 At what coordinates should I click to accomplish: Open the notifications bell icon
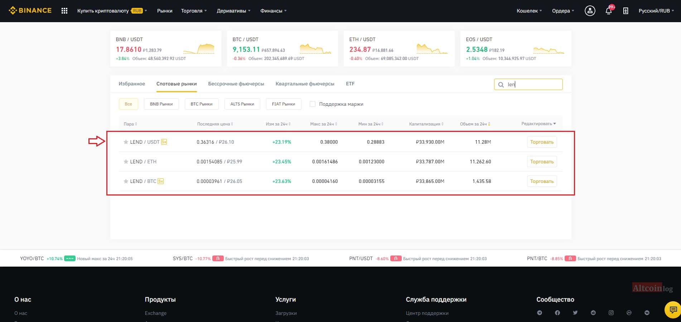pyautogui.click(x=608, y=11)
